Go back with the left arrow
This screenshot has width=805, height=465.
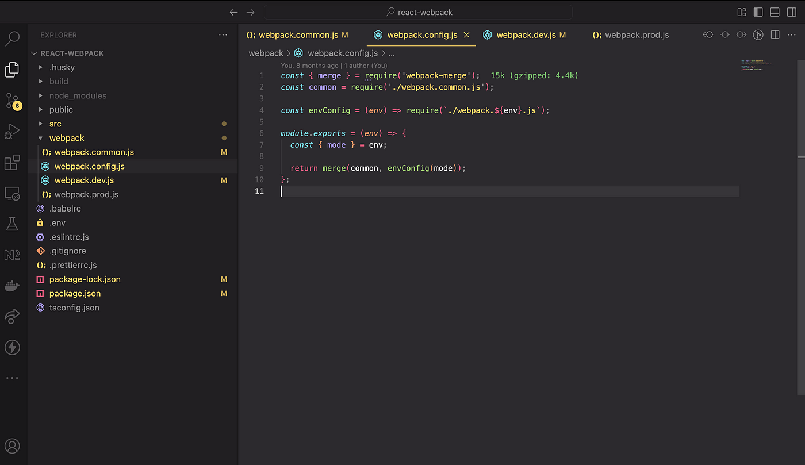(x=233, y=12)
